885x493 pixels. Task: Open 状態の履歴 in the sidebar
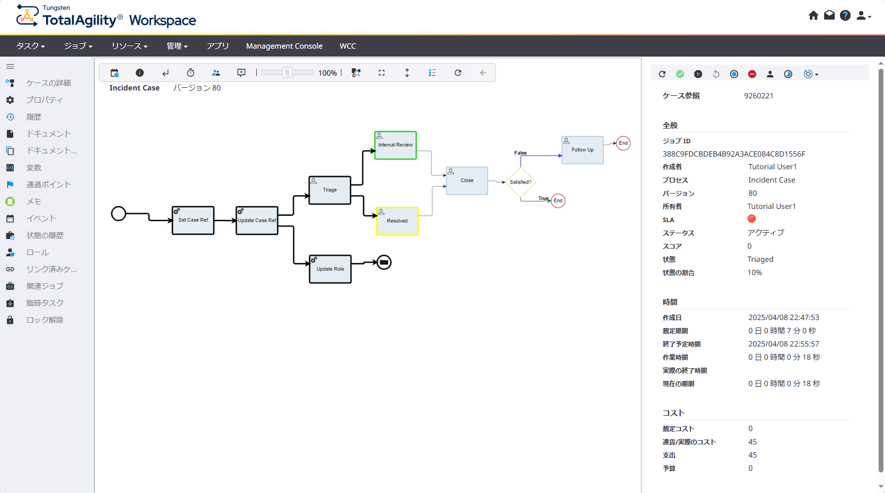click(45, 235)
